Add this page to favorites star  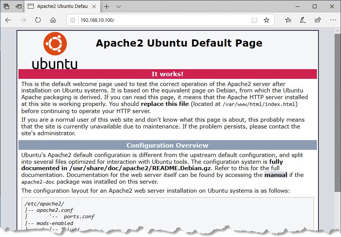pos(267,20)
